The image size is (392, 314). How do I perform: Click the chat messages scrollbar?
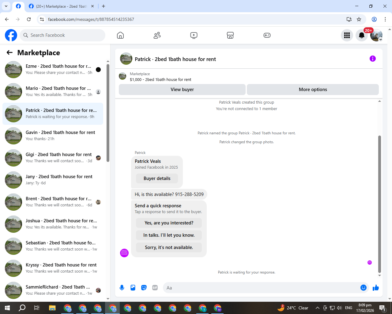(x=379, y=204)
